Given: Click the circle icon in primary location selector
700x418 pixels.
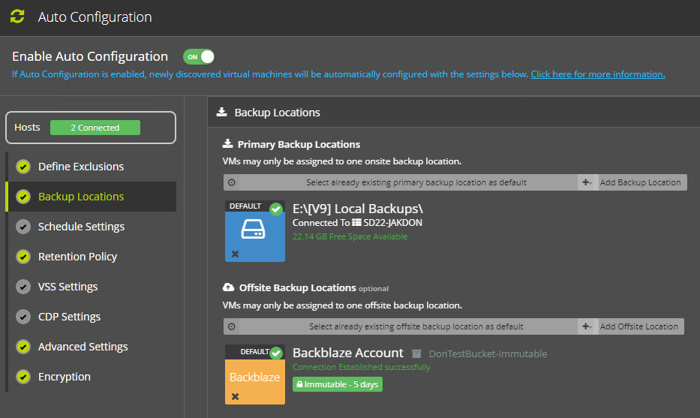Looking at the screenshot, I should point(232,182).
